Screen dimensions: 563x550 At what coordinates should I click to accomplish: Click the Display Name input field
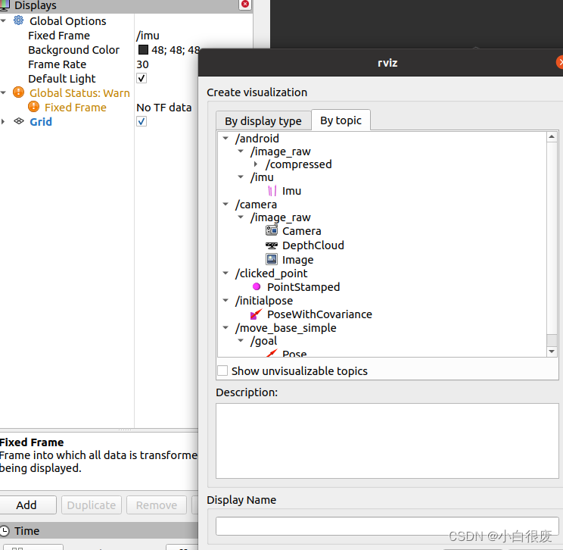[x=387, y=527]
